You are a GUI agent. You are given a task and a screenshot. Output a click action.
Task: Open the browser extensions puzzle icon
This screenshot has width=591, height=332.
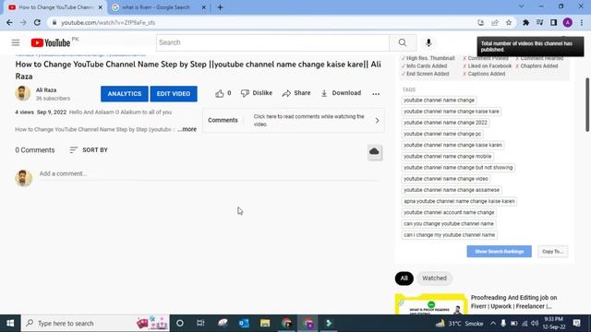point(525,22)
